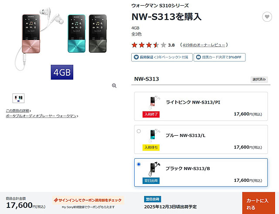Click the magnifier zoom icon under product image

coord(114,86)
